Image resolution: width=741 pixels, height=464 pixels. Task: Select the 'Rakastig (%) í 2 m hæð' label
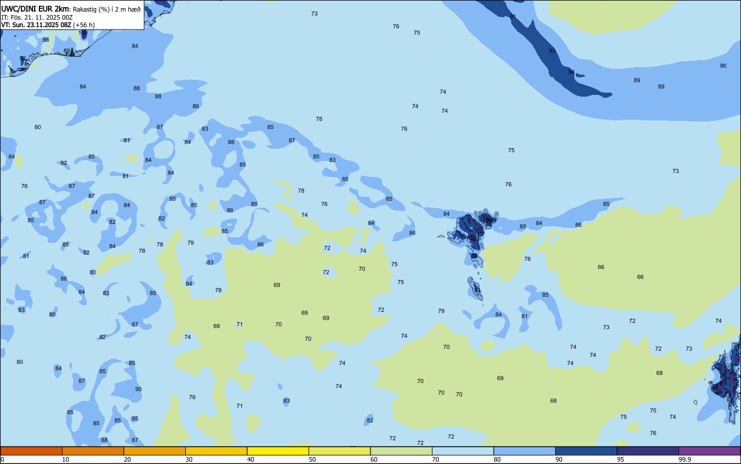coord(107,9)
